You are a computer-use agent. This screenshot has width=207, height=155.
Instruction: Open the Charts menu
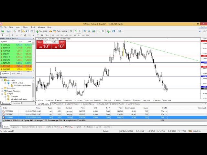(x=25, y=27)
